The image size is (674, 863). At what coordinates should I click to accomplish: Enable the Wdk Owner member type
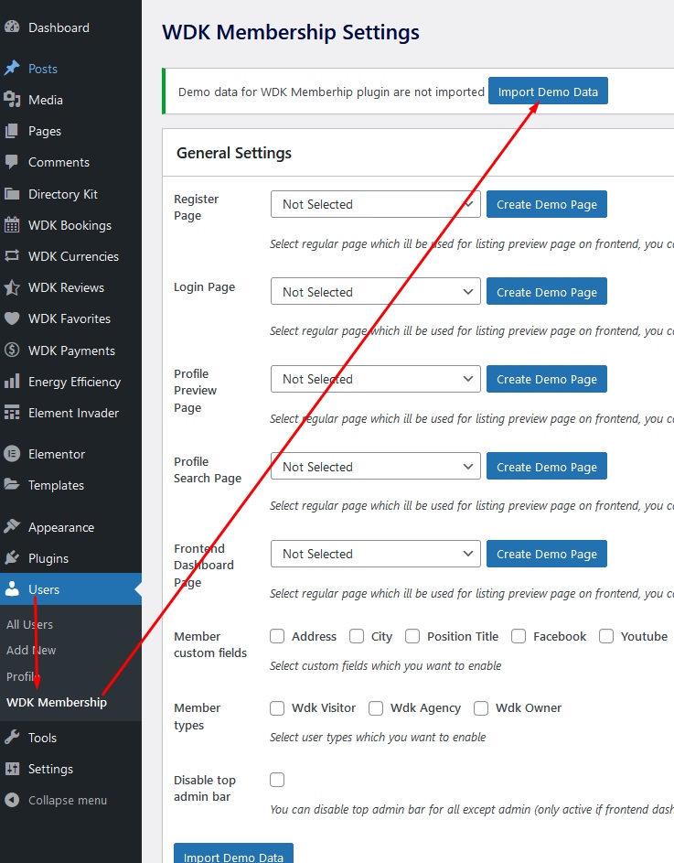(481, 707)
